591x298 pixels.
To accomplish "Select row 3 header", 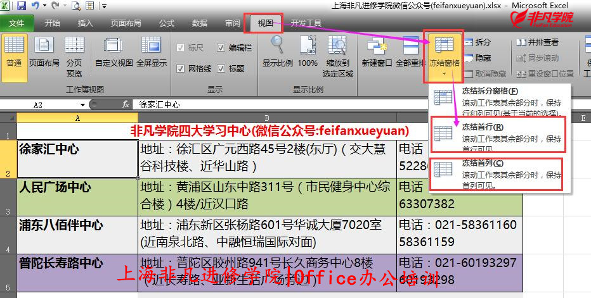I will click(x=8, y=197).
